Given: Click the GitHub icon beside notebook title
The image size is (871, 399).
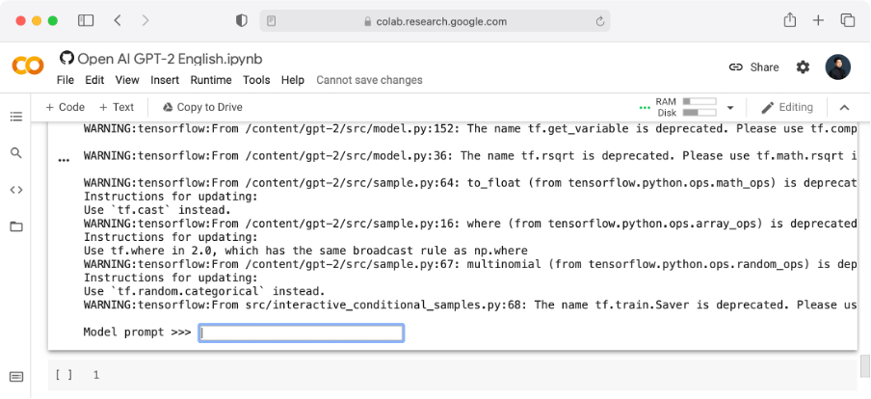Looking at the screenshot, I should pyautogui.click(x=66, y=59).
